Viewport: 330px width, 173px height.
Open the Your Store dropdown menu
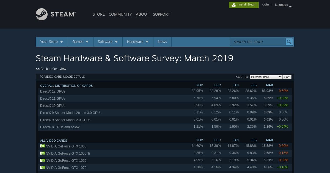pyautogui.click(x=52, y=42)
